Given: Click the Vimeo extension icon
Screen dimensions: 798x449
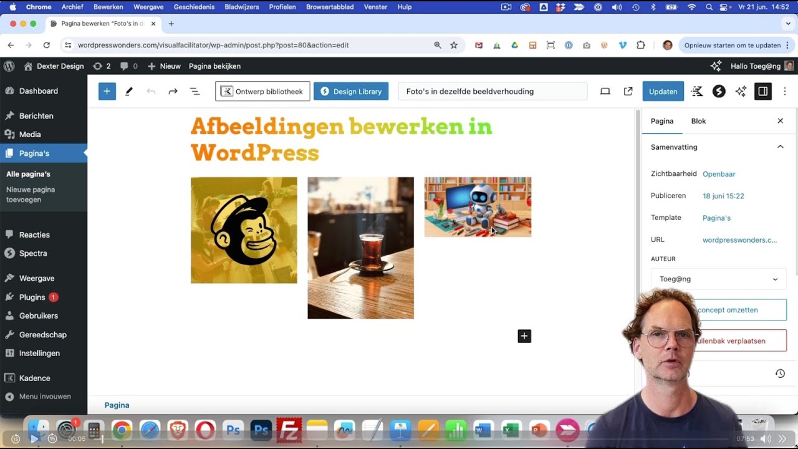Looking at the screenshot, I should (x=622, y=45).
